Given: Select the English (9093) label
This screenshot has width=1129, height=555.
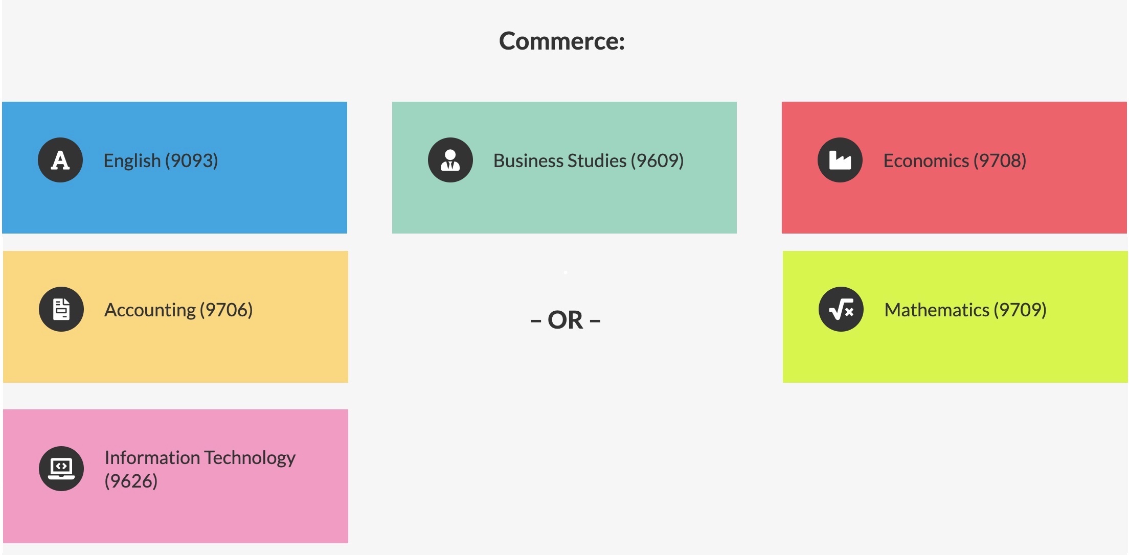Looking at the screenshot, I should pyautogui.click(x=161, y=160).
